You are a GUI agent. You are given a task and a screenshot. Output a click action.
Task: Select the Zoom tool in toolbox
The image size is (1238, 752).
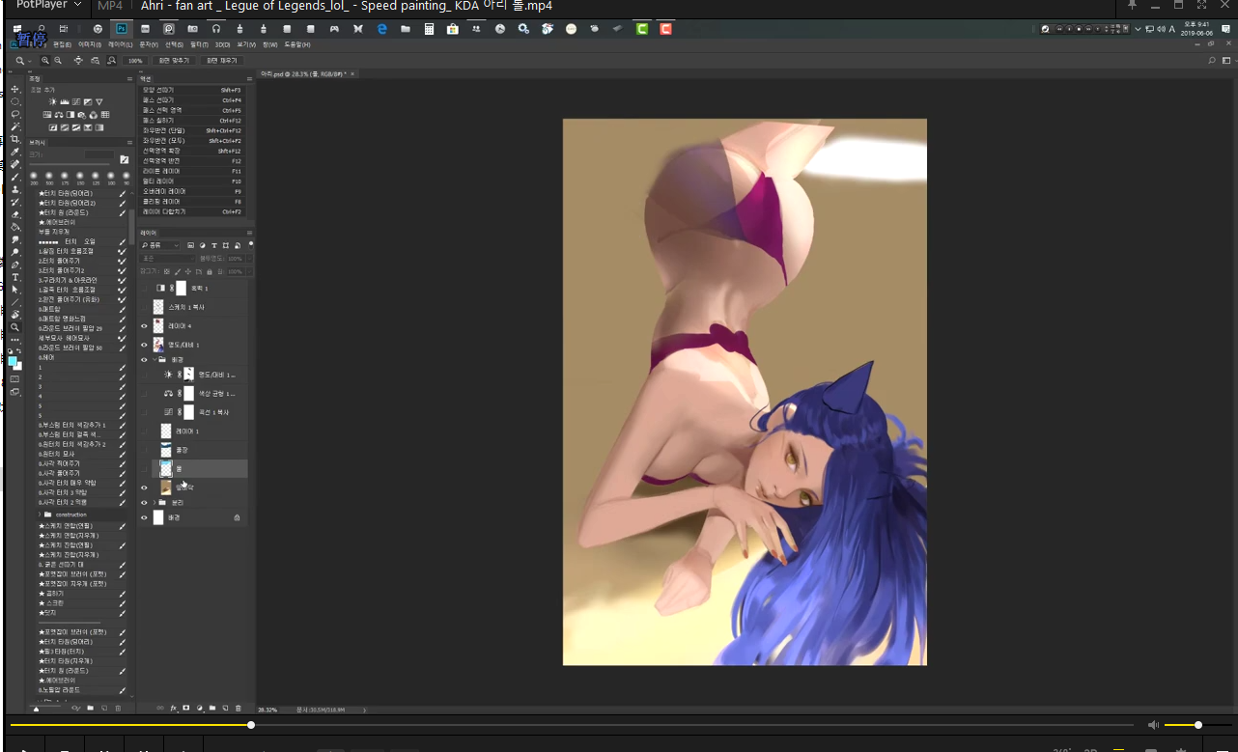(15, 327)
